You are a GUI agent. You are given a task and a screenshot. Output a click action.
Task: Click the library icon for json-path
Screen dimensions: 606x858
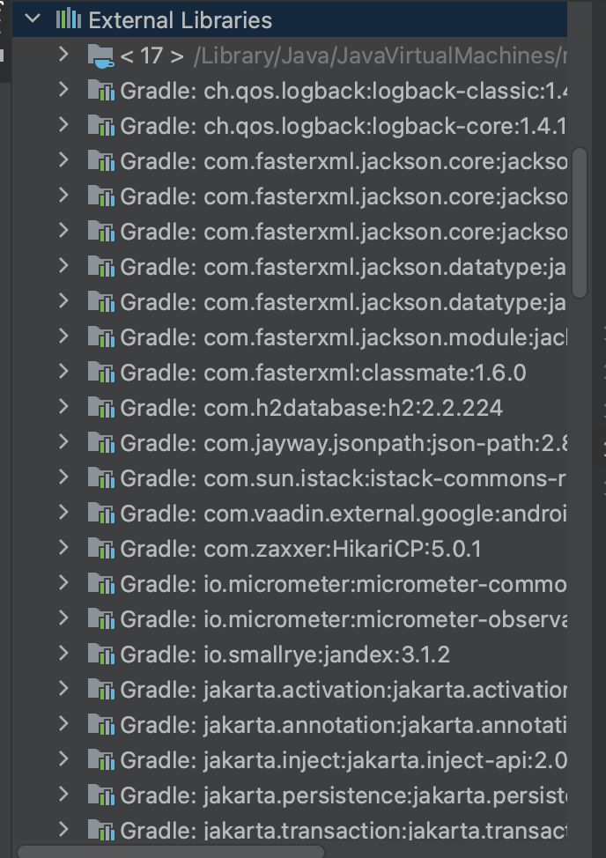(101, 443)
